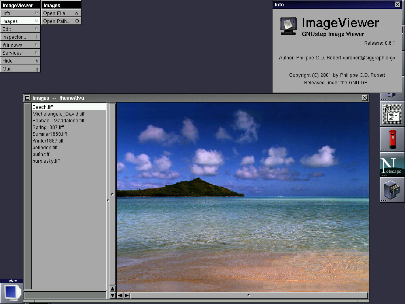
Task: Click the miniaturize icon on images window
Action: click(x=27, y=98)
